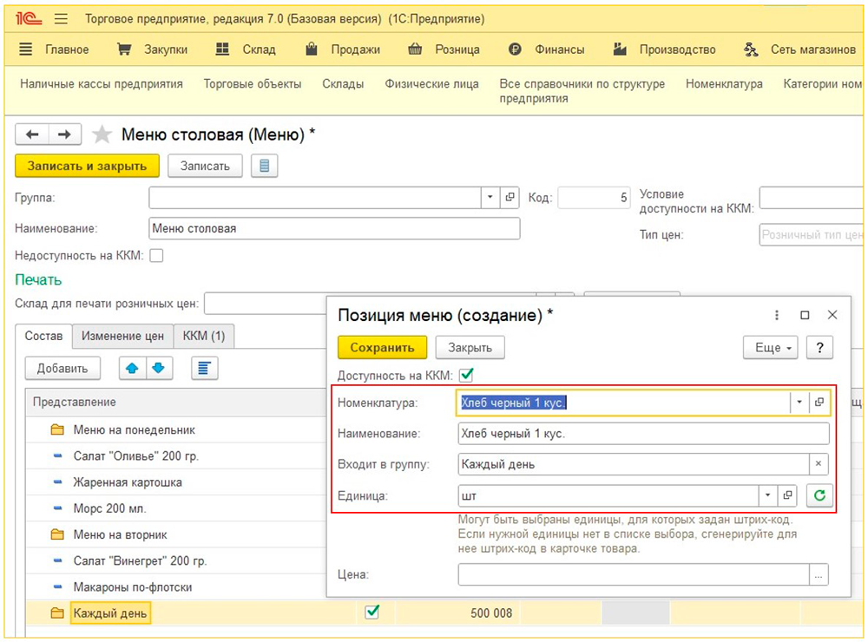Image resolution: width=868 pixels, height=642 pixels.
Task: Move menu item up with blue arrow
Action: pyautogui.click(x=132, y=368)
